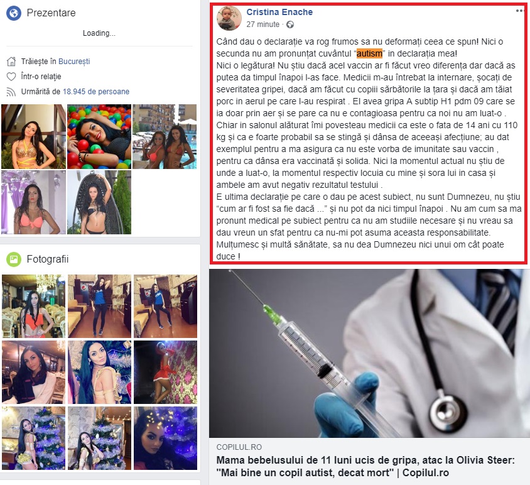Click the followers feed icon

pyautogui.click(x=11, y=92)
